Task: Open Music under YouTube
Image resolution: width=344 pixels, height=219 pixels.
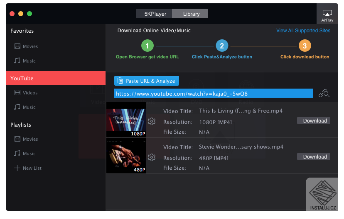Action: click(x=29, y=107)
